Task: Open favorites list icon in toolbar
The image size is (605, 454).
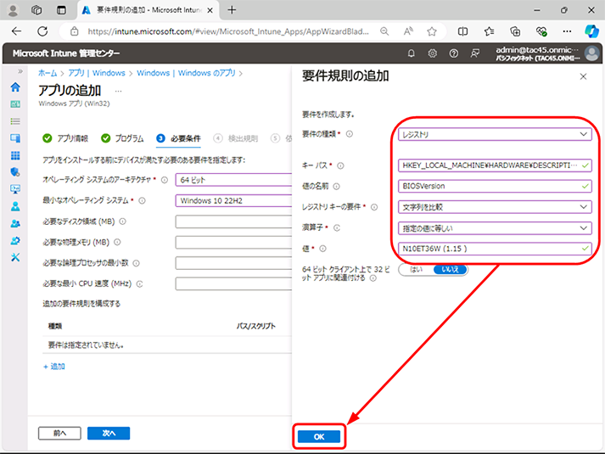Action: (489, 31)
